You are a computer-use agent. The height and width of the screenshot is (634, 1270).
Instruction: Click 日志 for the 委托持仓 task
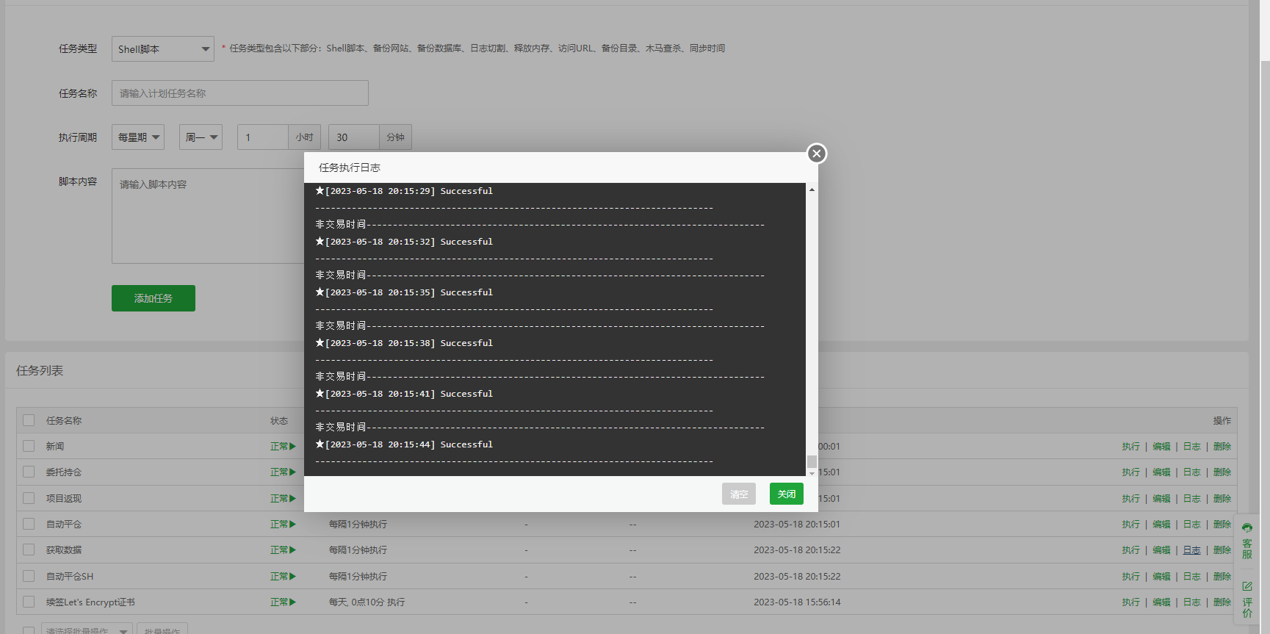(1191, 472)
